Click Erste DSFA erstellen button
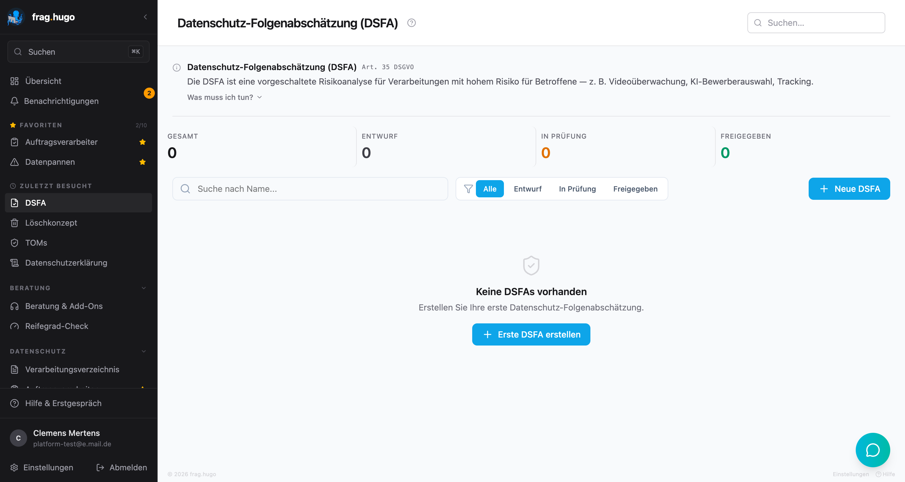The image size is (905, 482). click(531, 334)
